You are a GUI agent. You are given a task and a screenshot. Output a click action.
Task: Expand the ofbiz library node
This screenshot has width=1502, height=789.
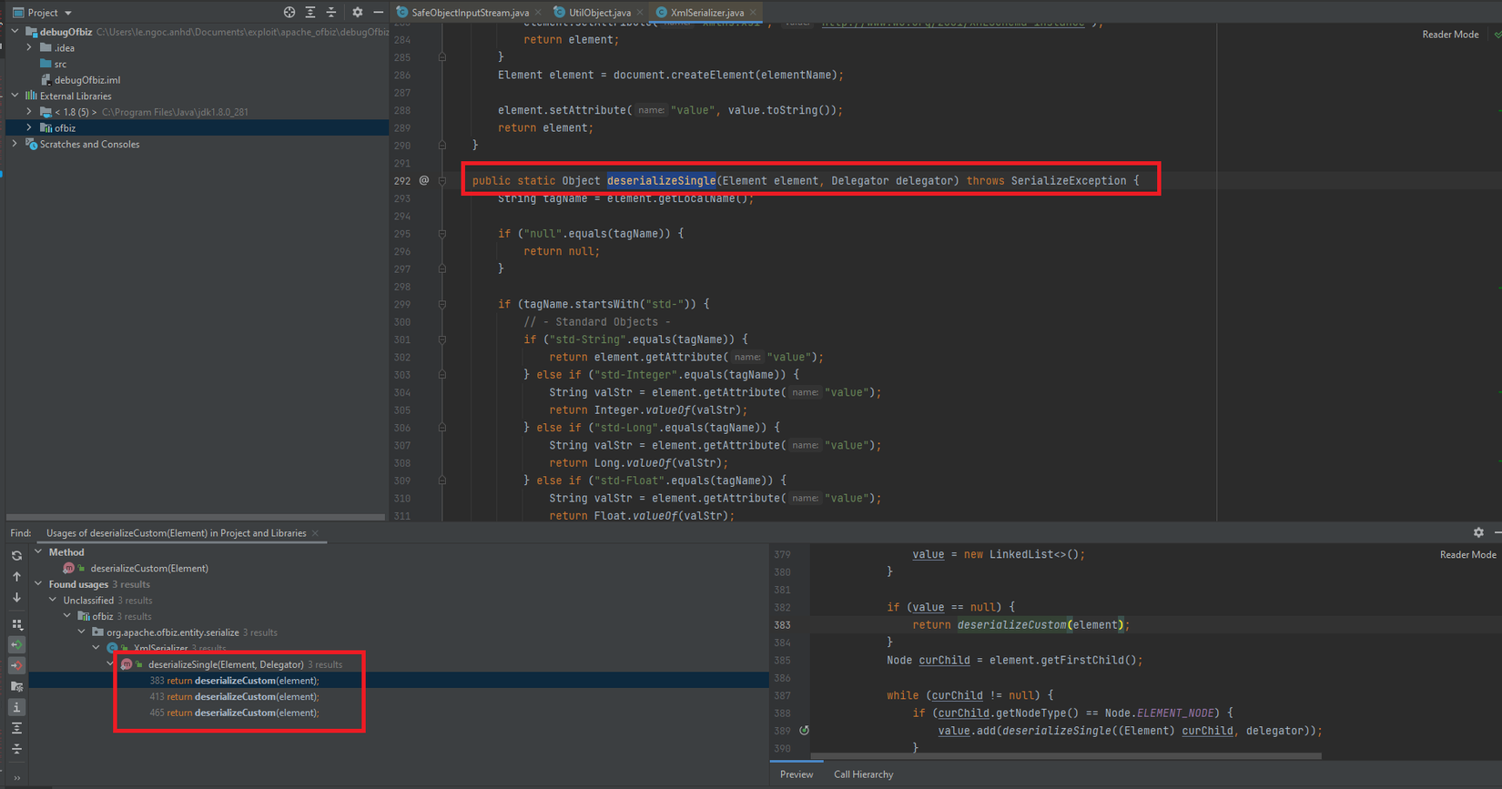click(x=29, y=128)
